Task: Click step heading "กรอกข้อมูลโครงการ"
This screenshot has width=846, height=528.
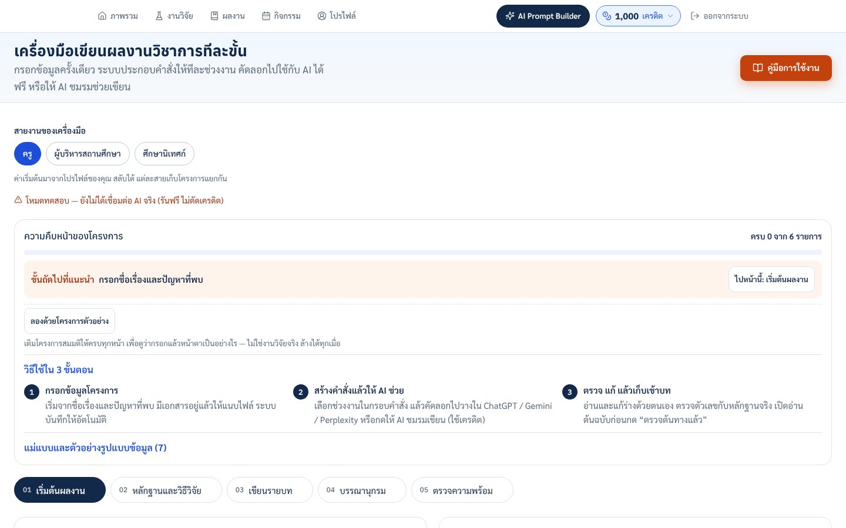Action: point(82,391)
